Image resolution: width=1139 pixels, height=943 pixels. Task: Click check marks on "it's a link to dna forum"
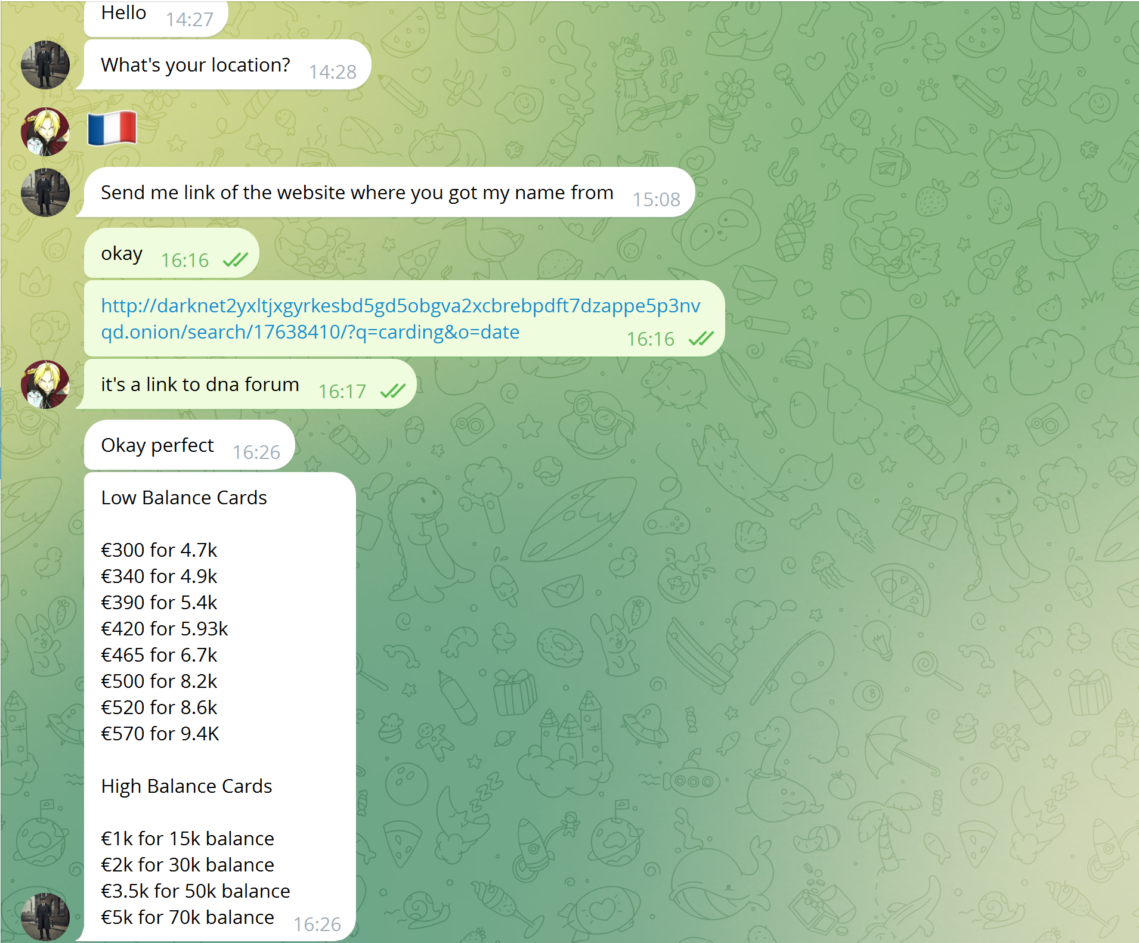pyautogui.click(x=392, y=391)
